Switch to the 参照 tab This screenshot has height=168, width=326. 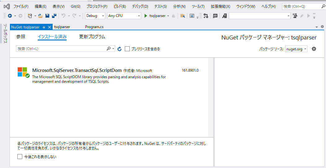tap(21, 37)
